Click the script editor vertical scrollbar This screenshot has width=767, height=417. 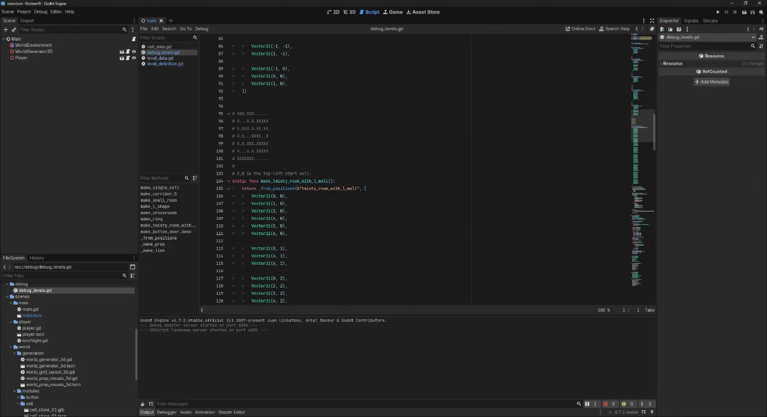[654, 132]
